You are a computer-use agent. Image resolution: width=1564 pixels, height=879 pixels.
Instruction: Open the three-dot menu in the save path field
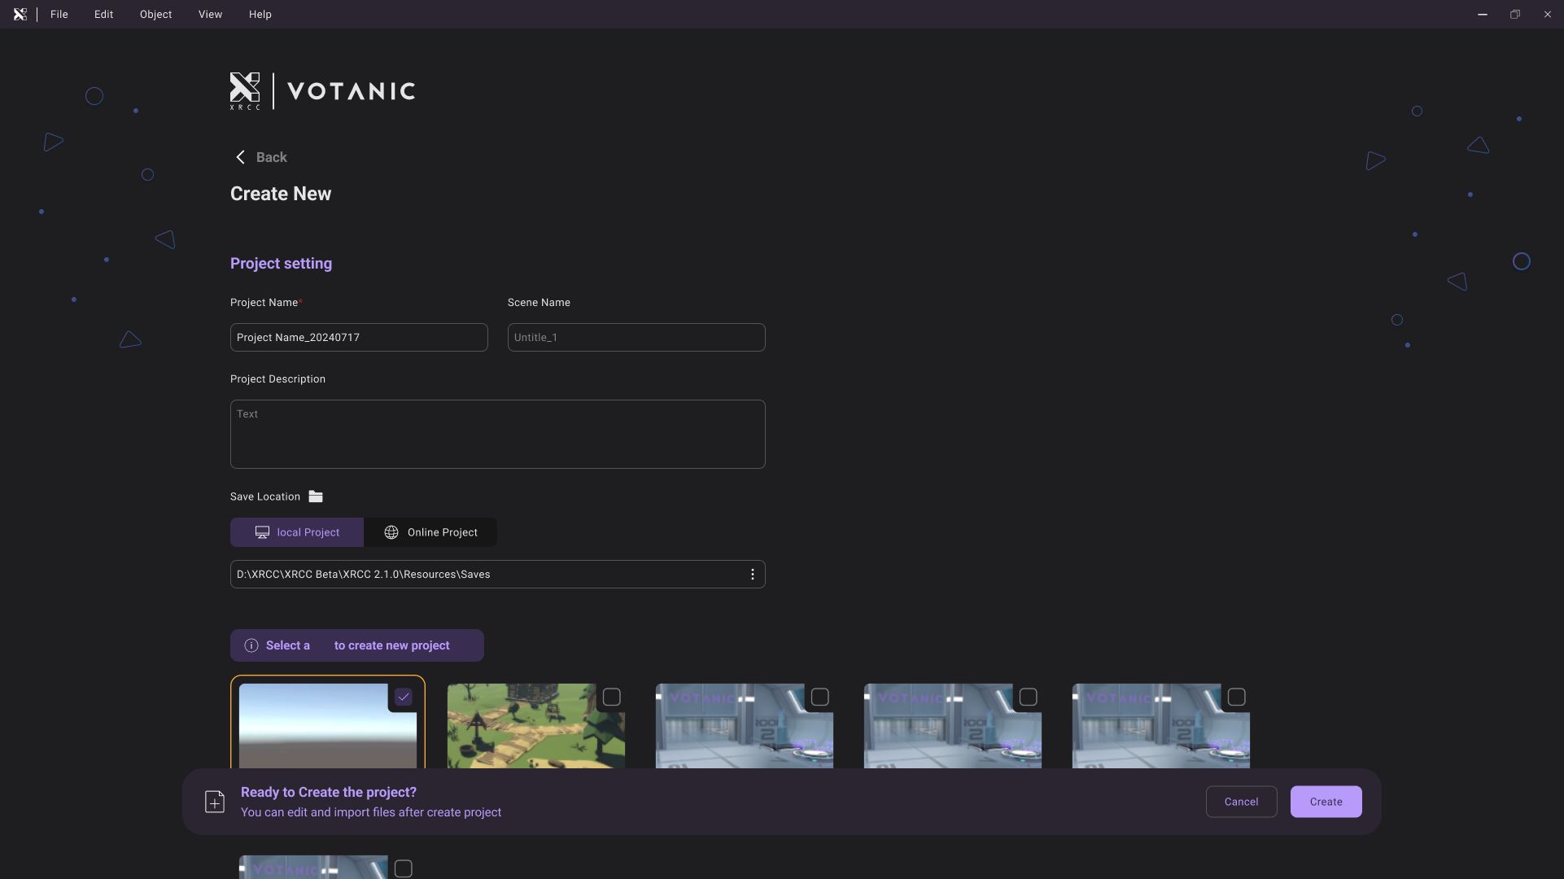(x=752, y=575)
